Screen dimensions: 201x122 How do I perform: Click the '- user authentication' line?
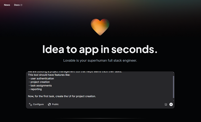click(x=41, y=78)
